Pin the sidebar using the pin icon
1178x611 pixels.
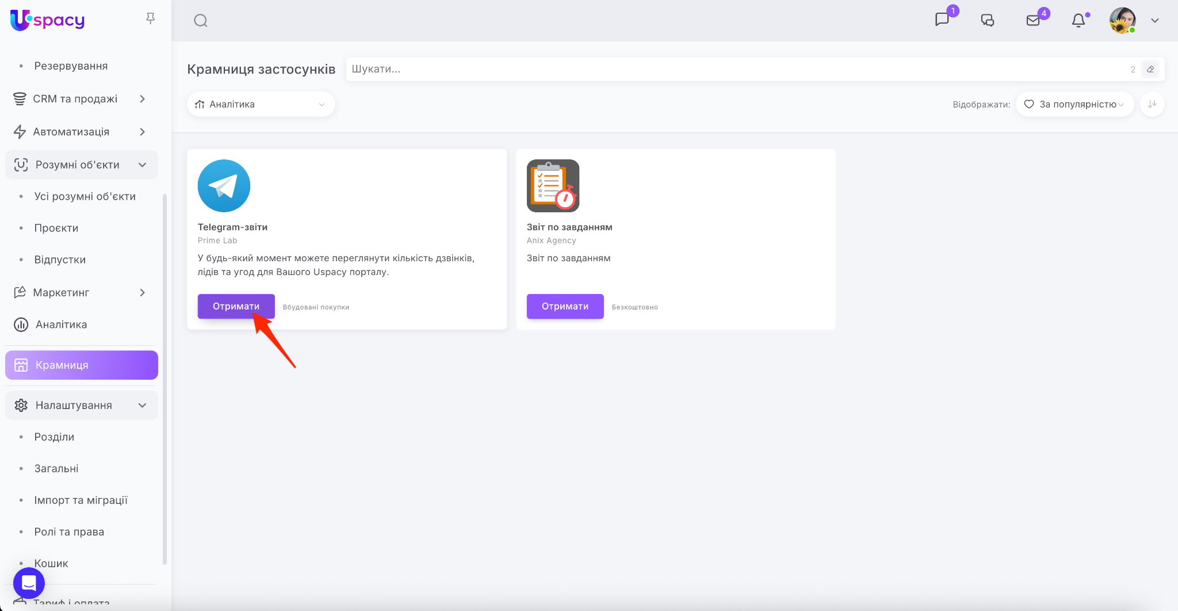click(151, 19)
